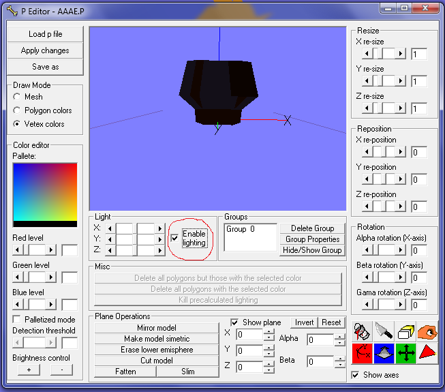
Task: Click left arrow of Red level scrollbar
Action: pyautogui.click(x=18, y=250)
